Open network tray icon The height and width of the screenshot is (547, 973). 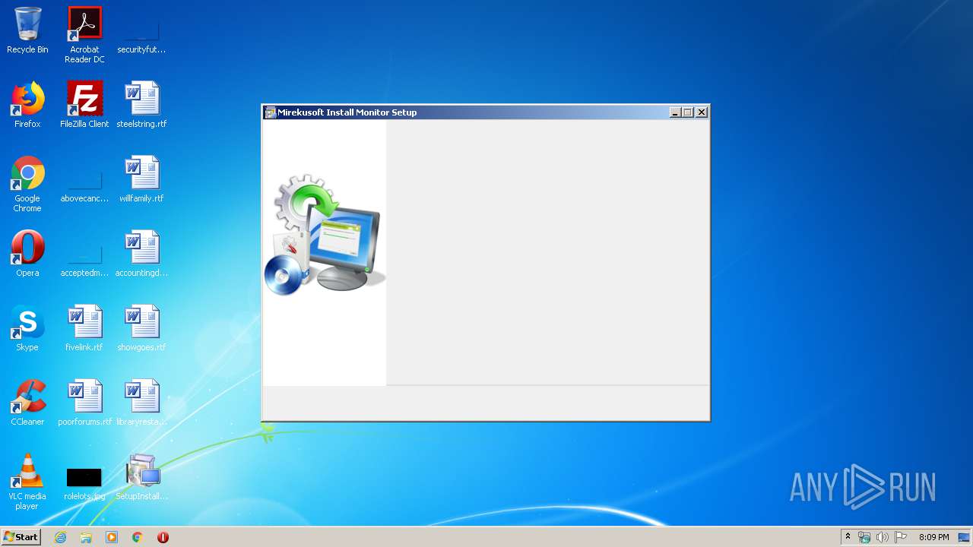(864, 537)
